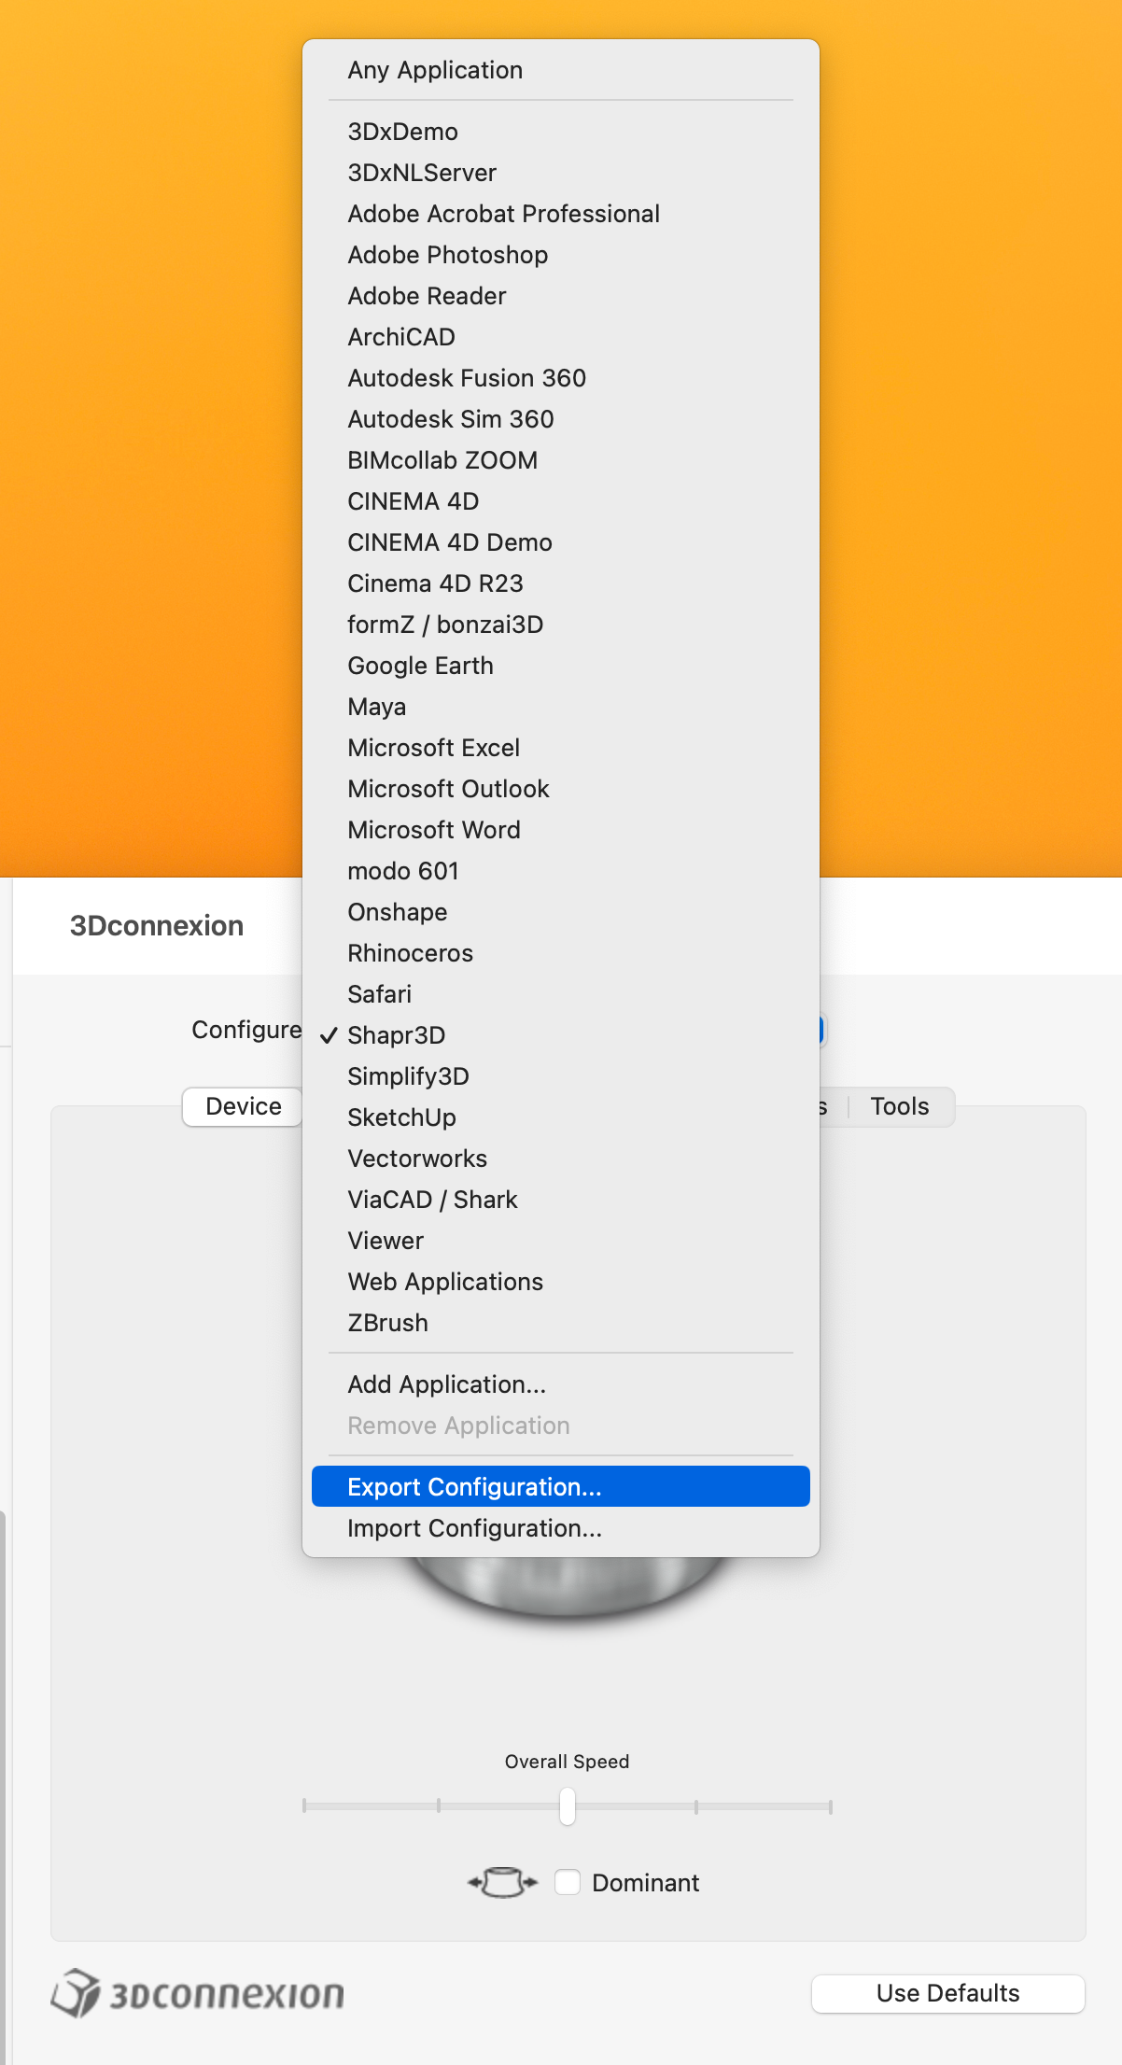Click the dominant axis puck icon
1122x2065 pixels.
503,1882
